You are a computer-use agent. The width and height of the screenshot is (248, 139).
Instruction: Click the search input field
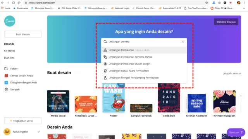[144, 42]
